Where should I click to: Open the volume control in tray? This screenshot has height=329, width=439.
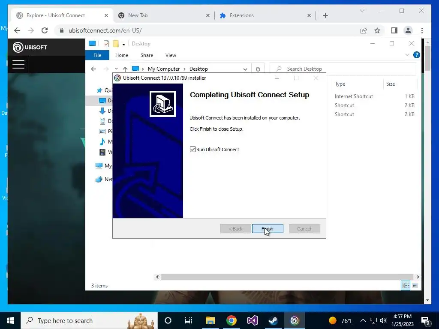tap(384, 320)
